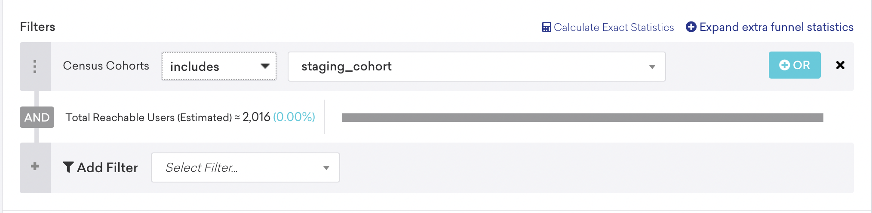The height and width of the screenshot is (213, 872).
Task: Click the includes operator text
Action: click(x=194, y=67)
